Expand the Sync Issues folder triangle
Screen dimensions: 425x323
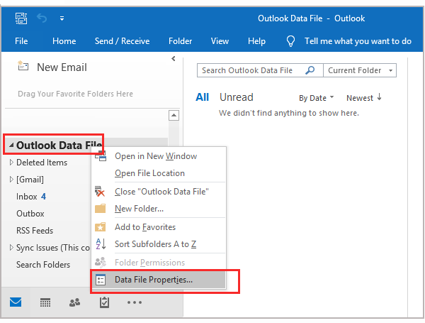click(x=11, y=248)
